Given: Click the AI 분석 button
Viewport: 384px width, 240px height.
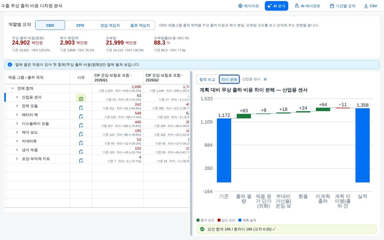Looking at the screenshot, I should 276,6.
